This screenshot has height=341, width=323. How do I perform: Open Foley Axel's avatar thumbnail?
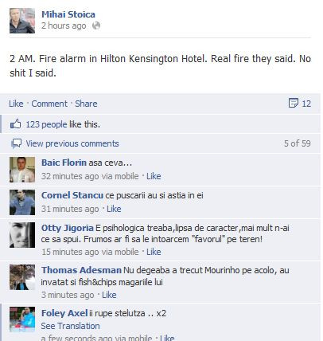click(22, 319)
